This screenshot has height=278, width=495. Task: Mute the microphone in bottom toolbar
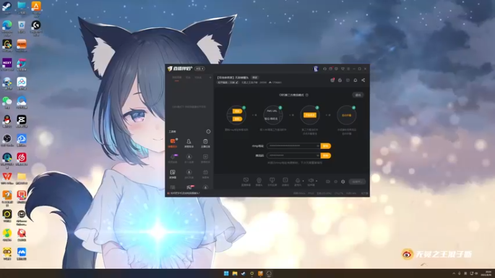298,182
